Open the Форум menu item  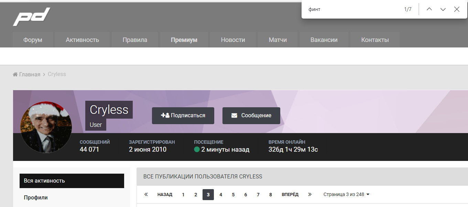click(x=33, y=40)
